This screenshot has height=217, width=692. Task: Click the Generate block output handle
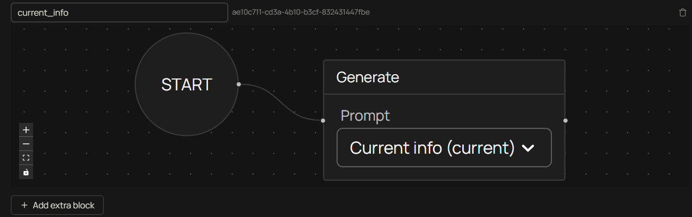(565, 121)
